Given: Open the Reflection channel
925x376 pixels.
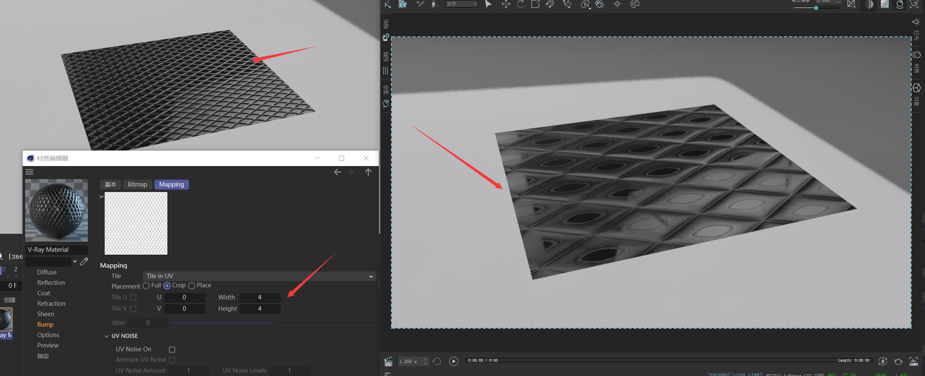Looking at the screenshot, I should 51,283.
